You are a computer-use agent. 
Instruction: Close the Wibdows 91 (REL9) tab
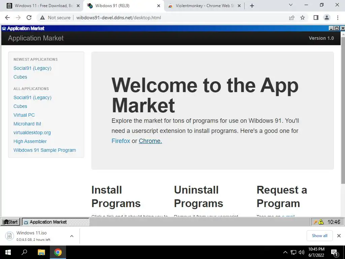click(x=159, y=6)
